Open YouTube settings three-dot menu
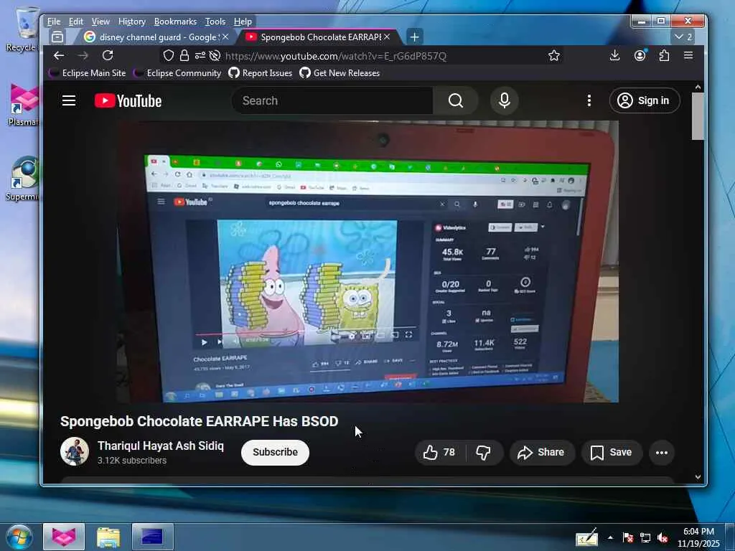This screenshot has height=551, width=735. tap(589, 100)
